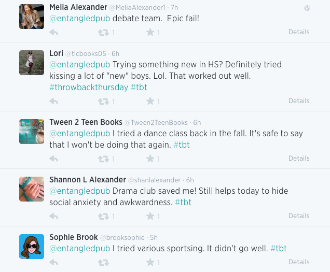330x272 pixels.
Task: Expand Details on Lori's tweet
Action: coord(299,101)
